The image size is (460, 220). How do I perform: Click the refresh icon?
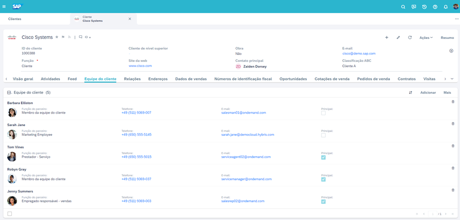(x=410, y=37)
